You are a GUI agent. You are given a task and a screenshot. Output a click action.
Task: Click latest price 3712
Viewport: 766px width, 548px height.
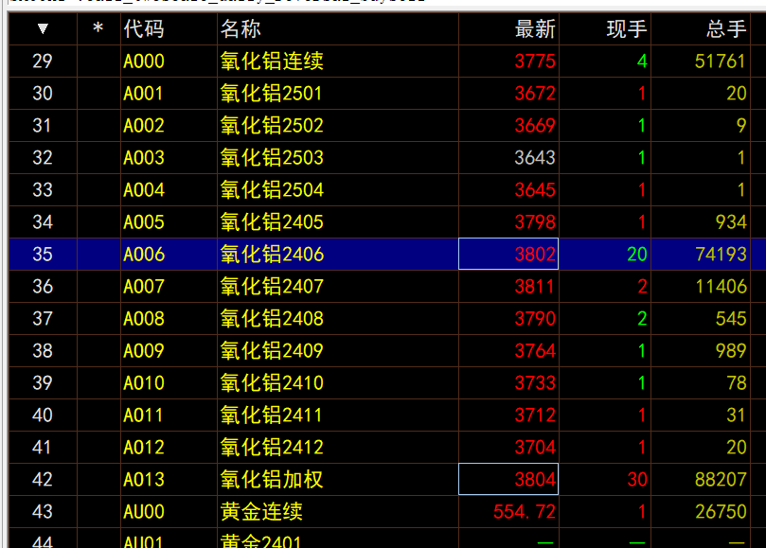pyautogui.click(x=535, y=415)
